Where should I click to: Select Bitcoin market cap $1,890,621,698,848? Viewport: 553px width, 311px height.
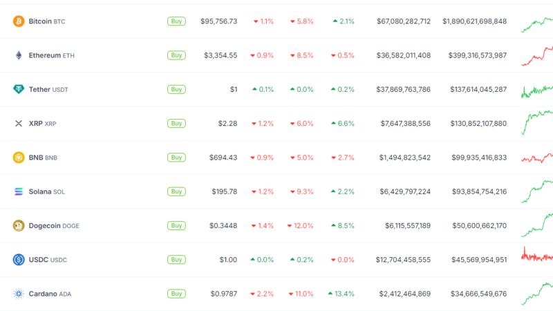(474, 21)
